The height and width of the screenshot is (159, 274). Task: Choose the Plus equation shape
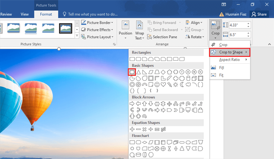[x=132, y=129]
